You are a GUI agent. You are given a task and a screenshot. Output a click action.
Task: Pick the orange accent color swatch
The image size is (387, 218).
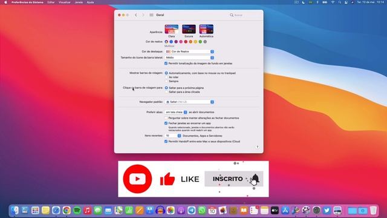(x=190, y=42)
